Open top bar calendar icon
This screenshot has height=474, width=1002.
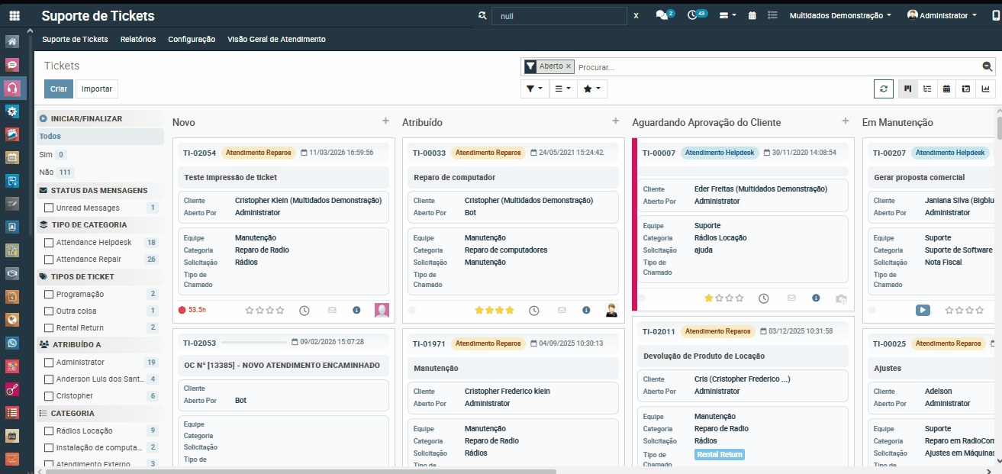tap(752, 15)
